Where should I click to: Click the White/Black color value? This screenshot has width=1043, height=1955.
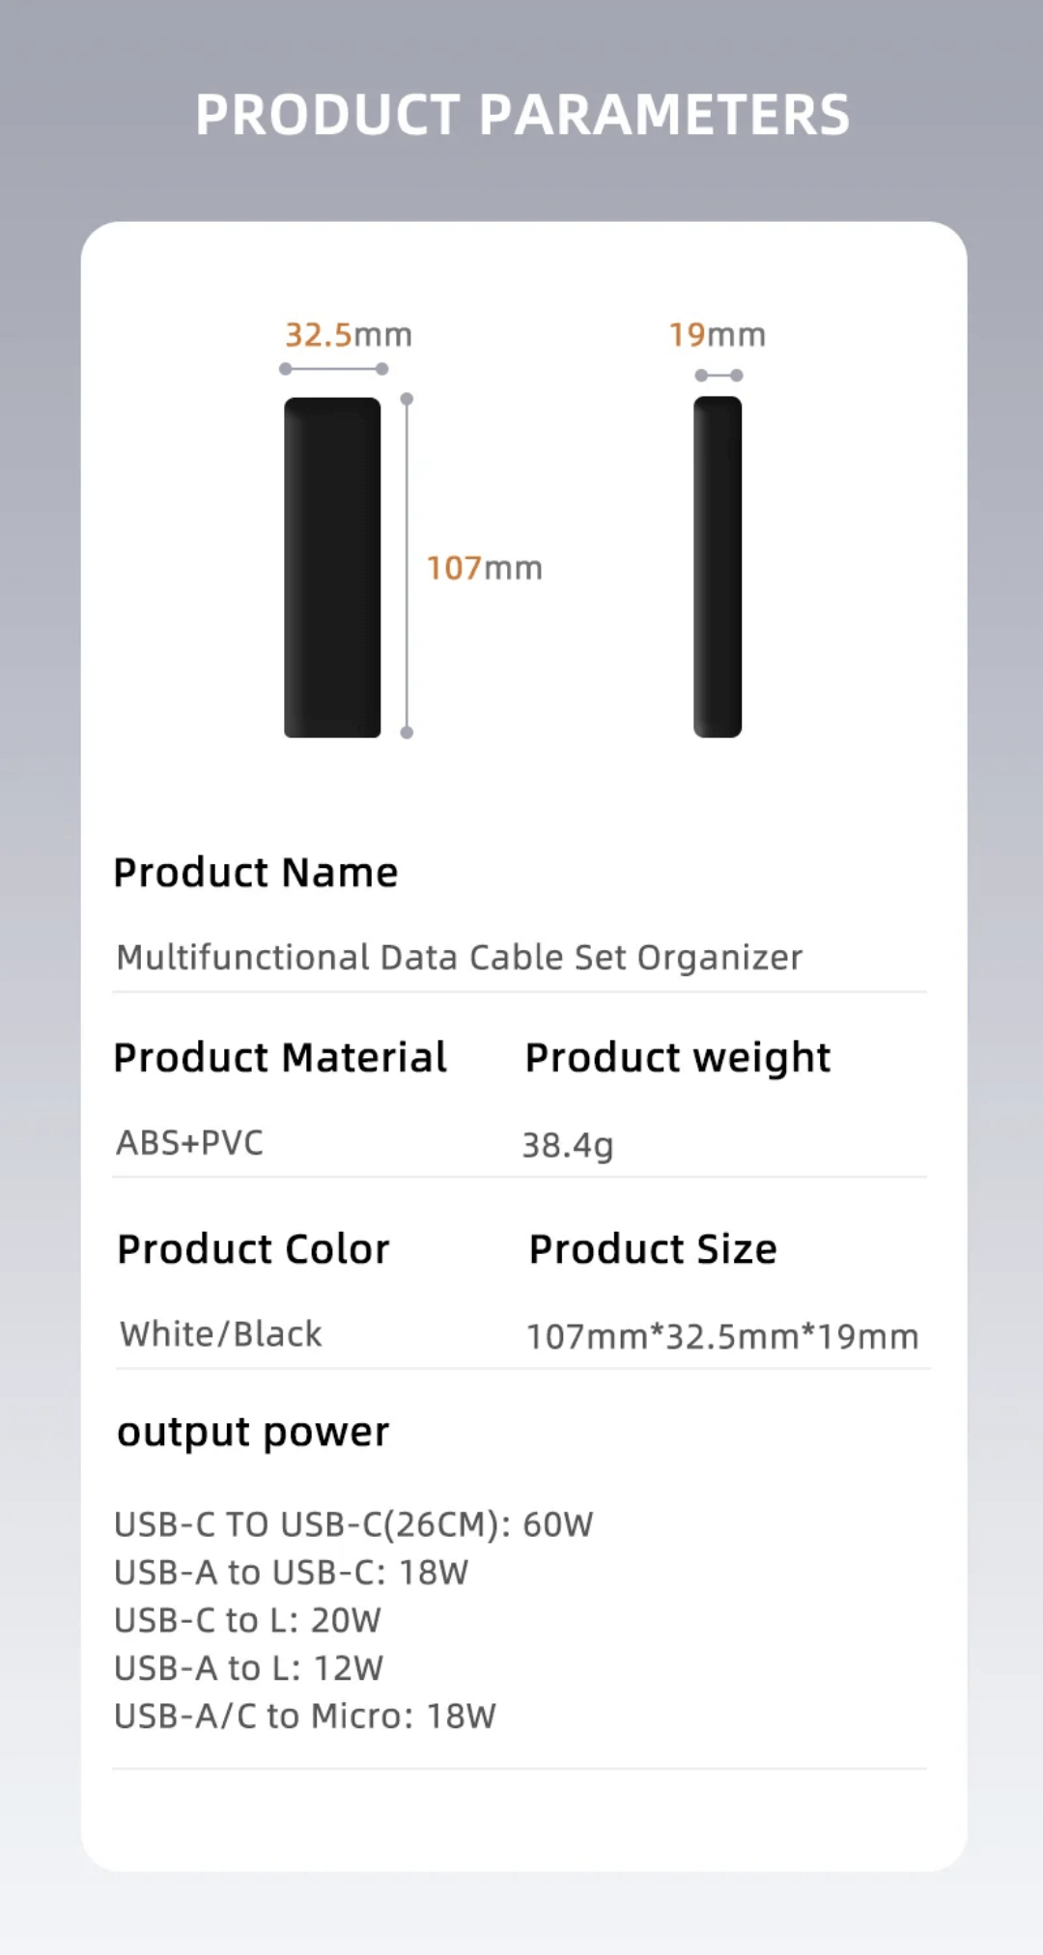(220, 1334)
